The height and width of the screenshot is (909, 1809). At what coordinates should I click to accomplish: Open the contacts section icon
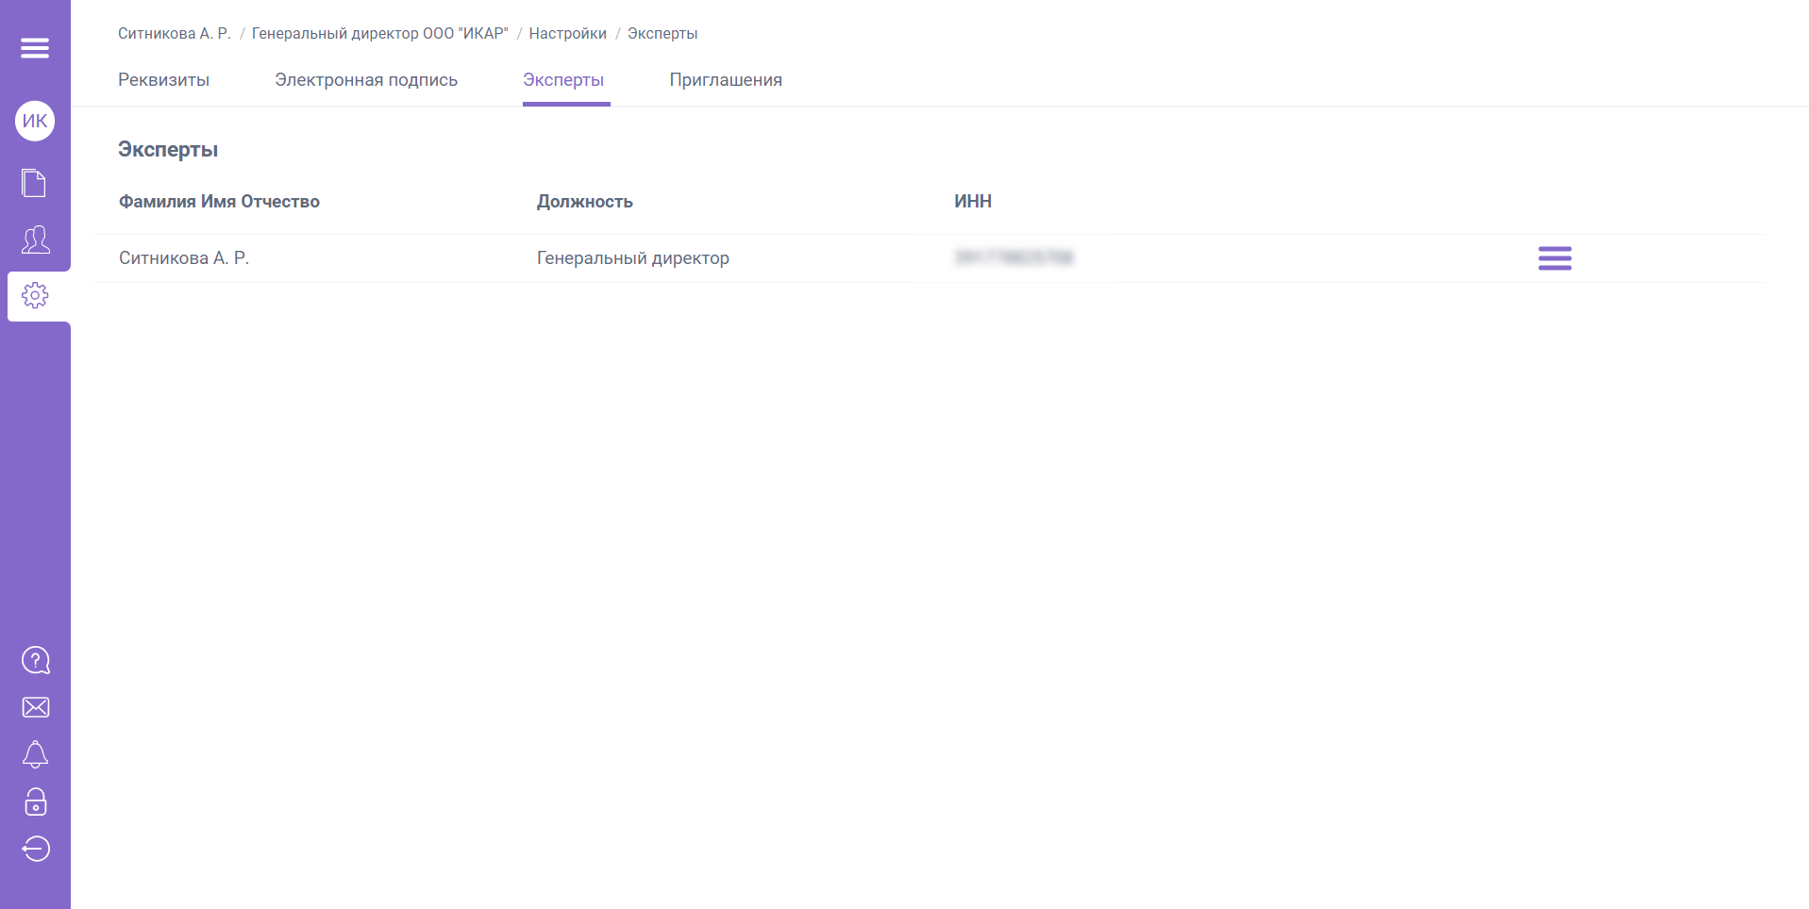point(34,240)
